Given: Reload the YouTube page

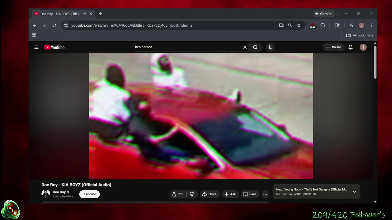Looking at the screenshot, I should coord(54,25).
